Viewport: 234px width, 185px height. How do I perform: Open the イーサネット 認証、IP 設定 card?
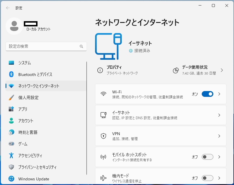tap(161, 115)
